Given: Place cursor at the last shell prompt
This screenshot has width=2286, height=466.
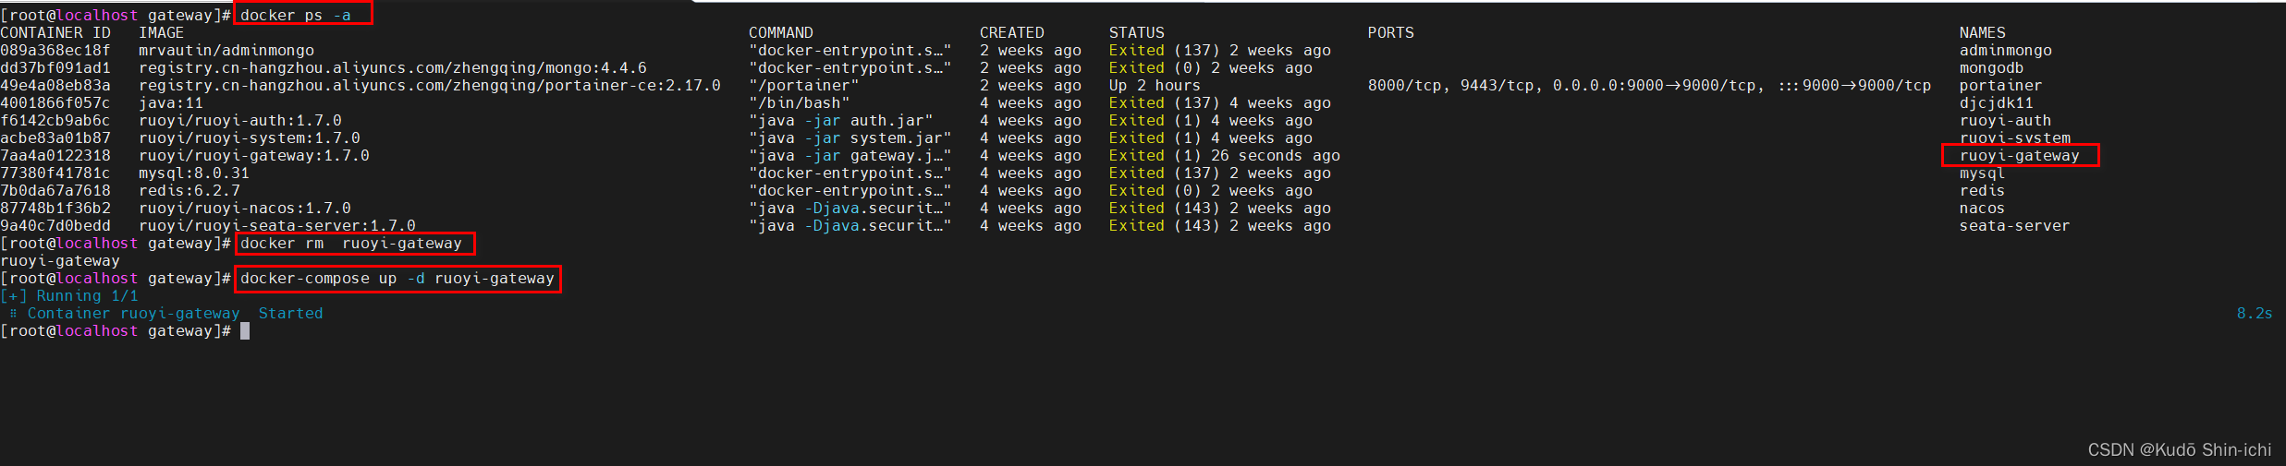Looking at the screenshot, I should (245, 331).
